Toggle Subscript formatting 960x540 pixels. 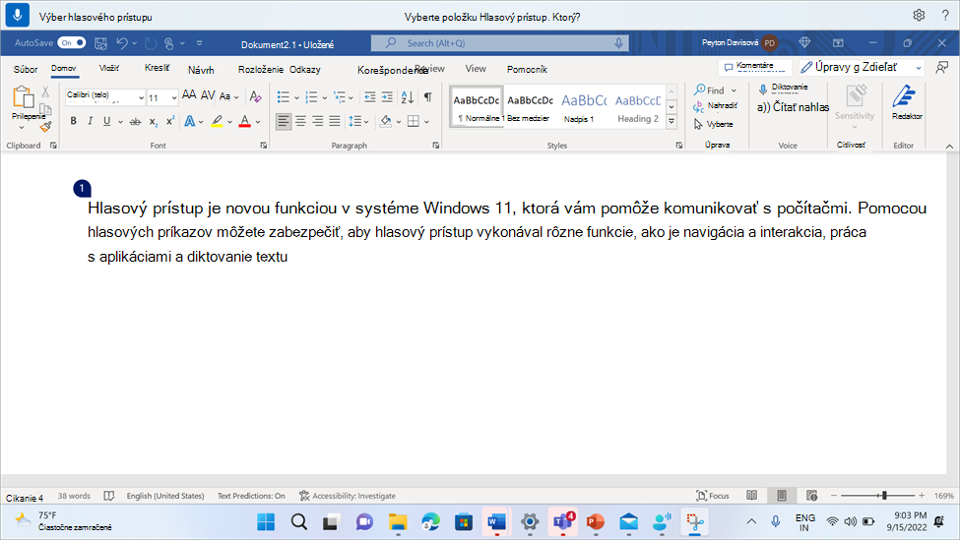(x=153, y=122)
